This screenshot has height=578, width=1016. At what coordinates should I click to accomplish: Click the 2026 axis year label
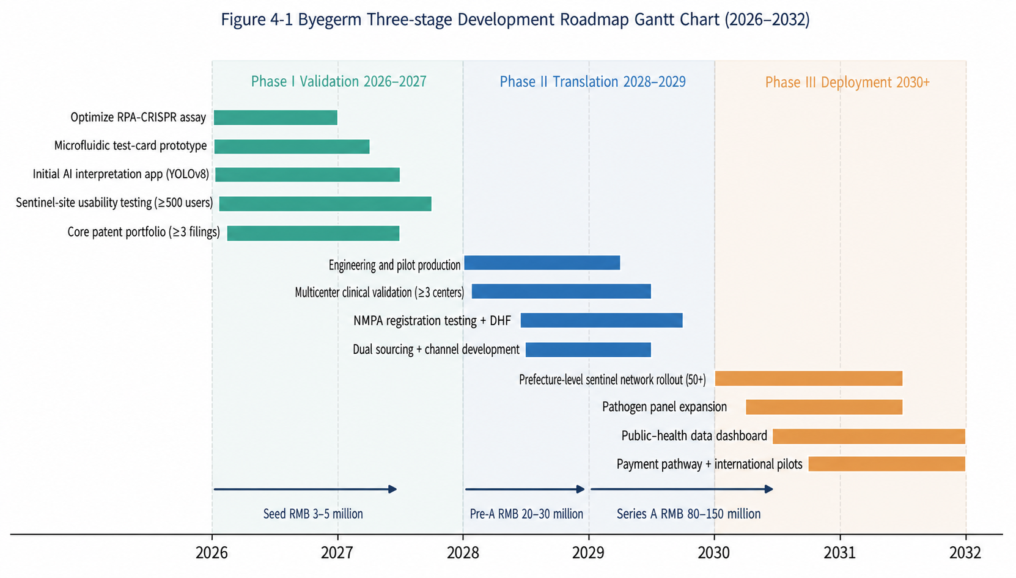click(212, 553)
